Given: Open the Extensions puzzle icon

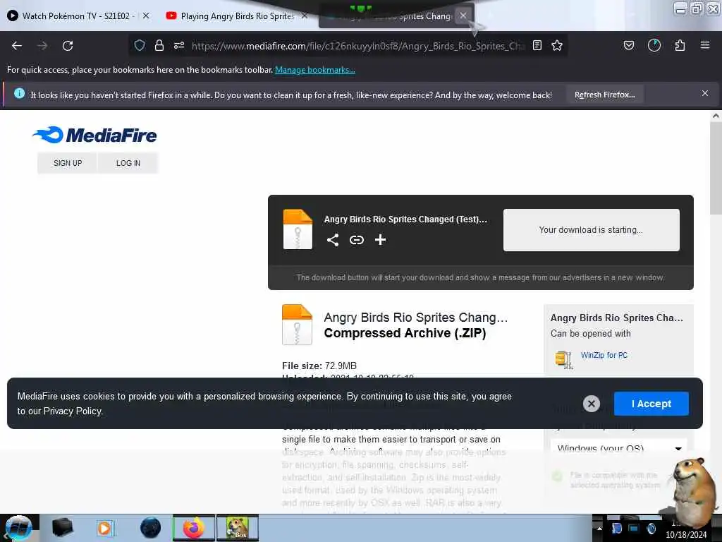Looking at the screenshot, I should click(680, 45).
